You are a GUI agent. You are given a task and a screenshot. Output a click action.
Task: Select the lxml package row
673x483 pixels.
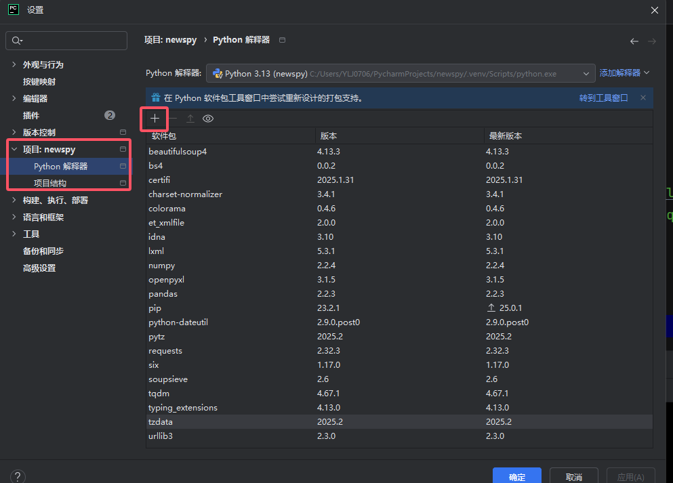click(400, 251)
